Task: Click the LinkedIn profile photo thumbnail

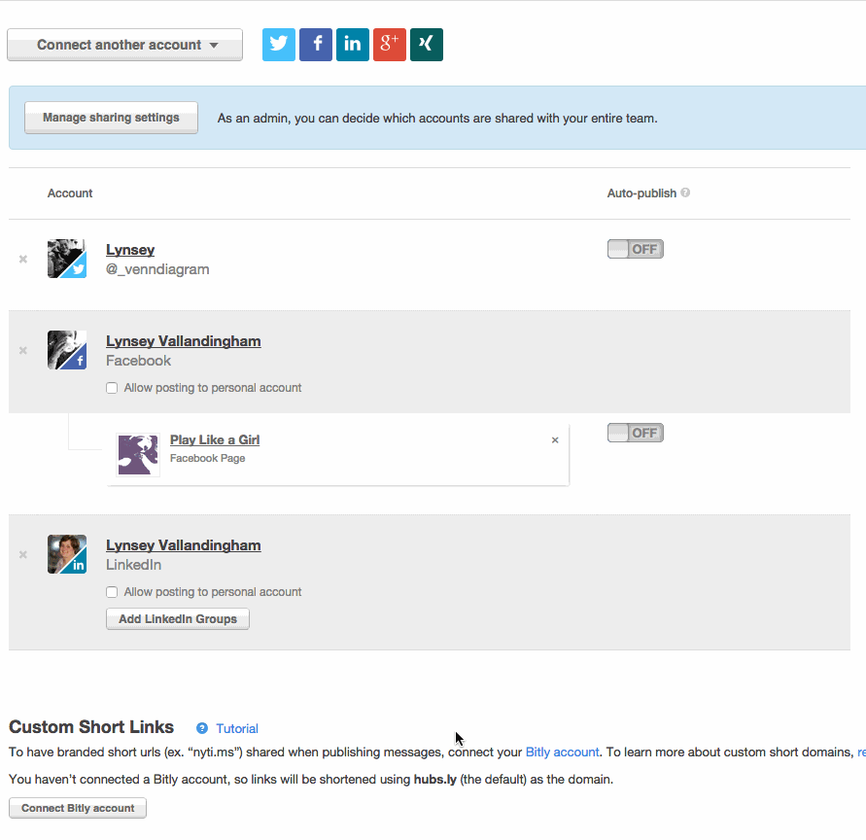Action: coord(67,554)
